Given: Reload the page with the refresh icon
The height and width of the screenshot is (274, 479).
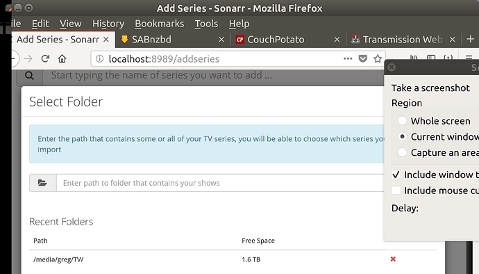Looking at the screenshot, I should pyautogui.click(x=45, y=58).
